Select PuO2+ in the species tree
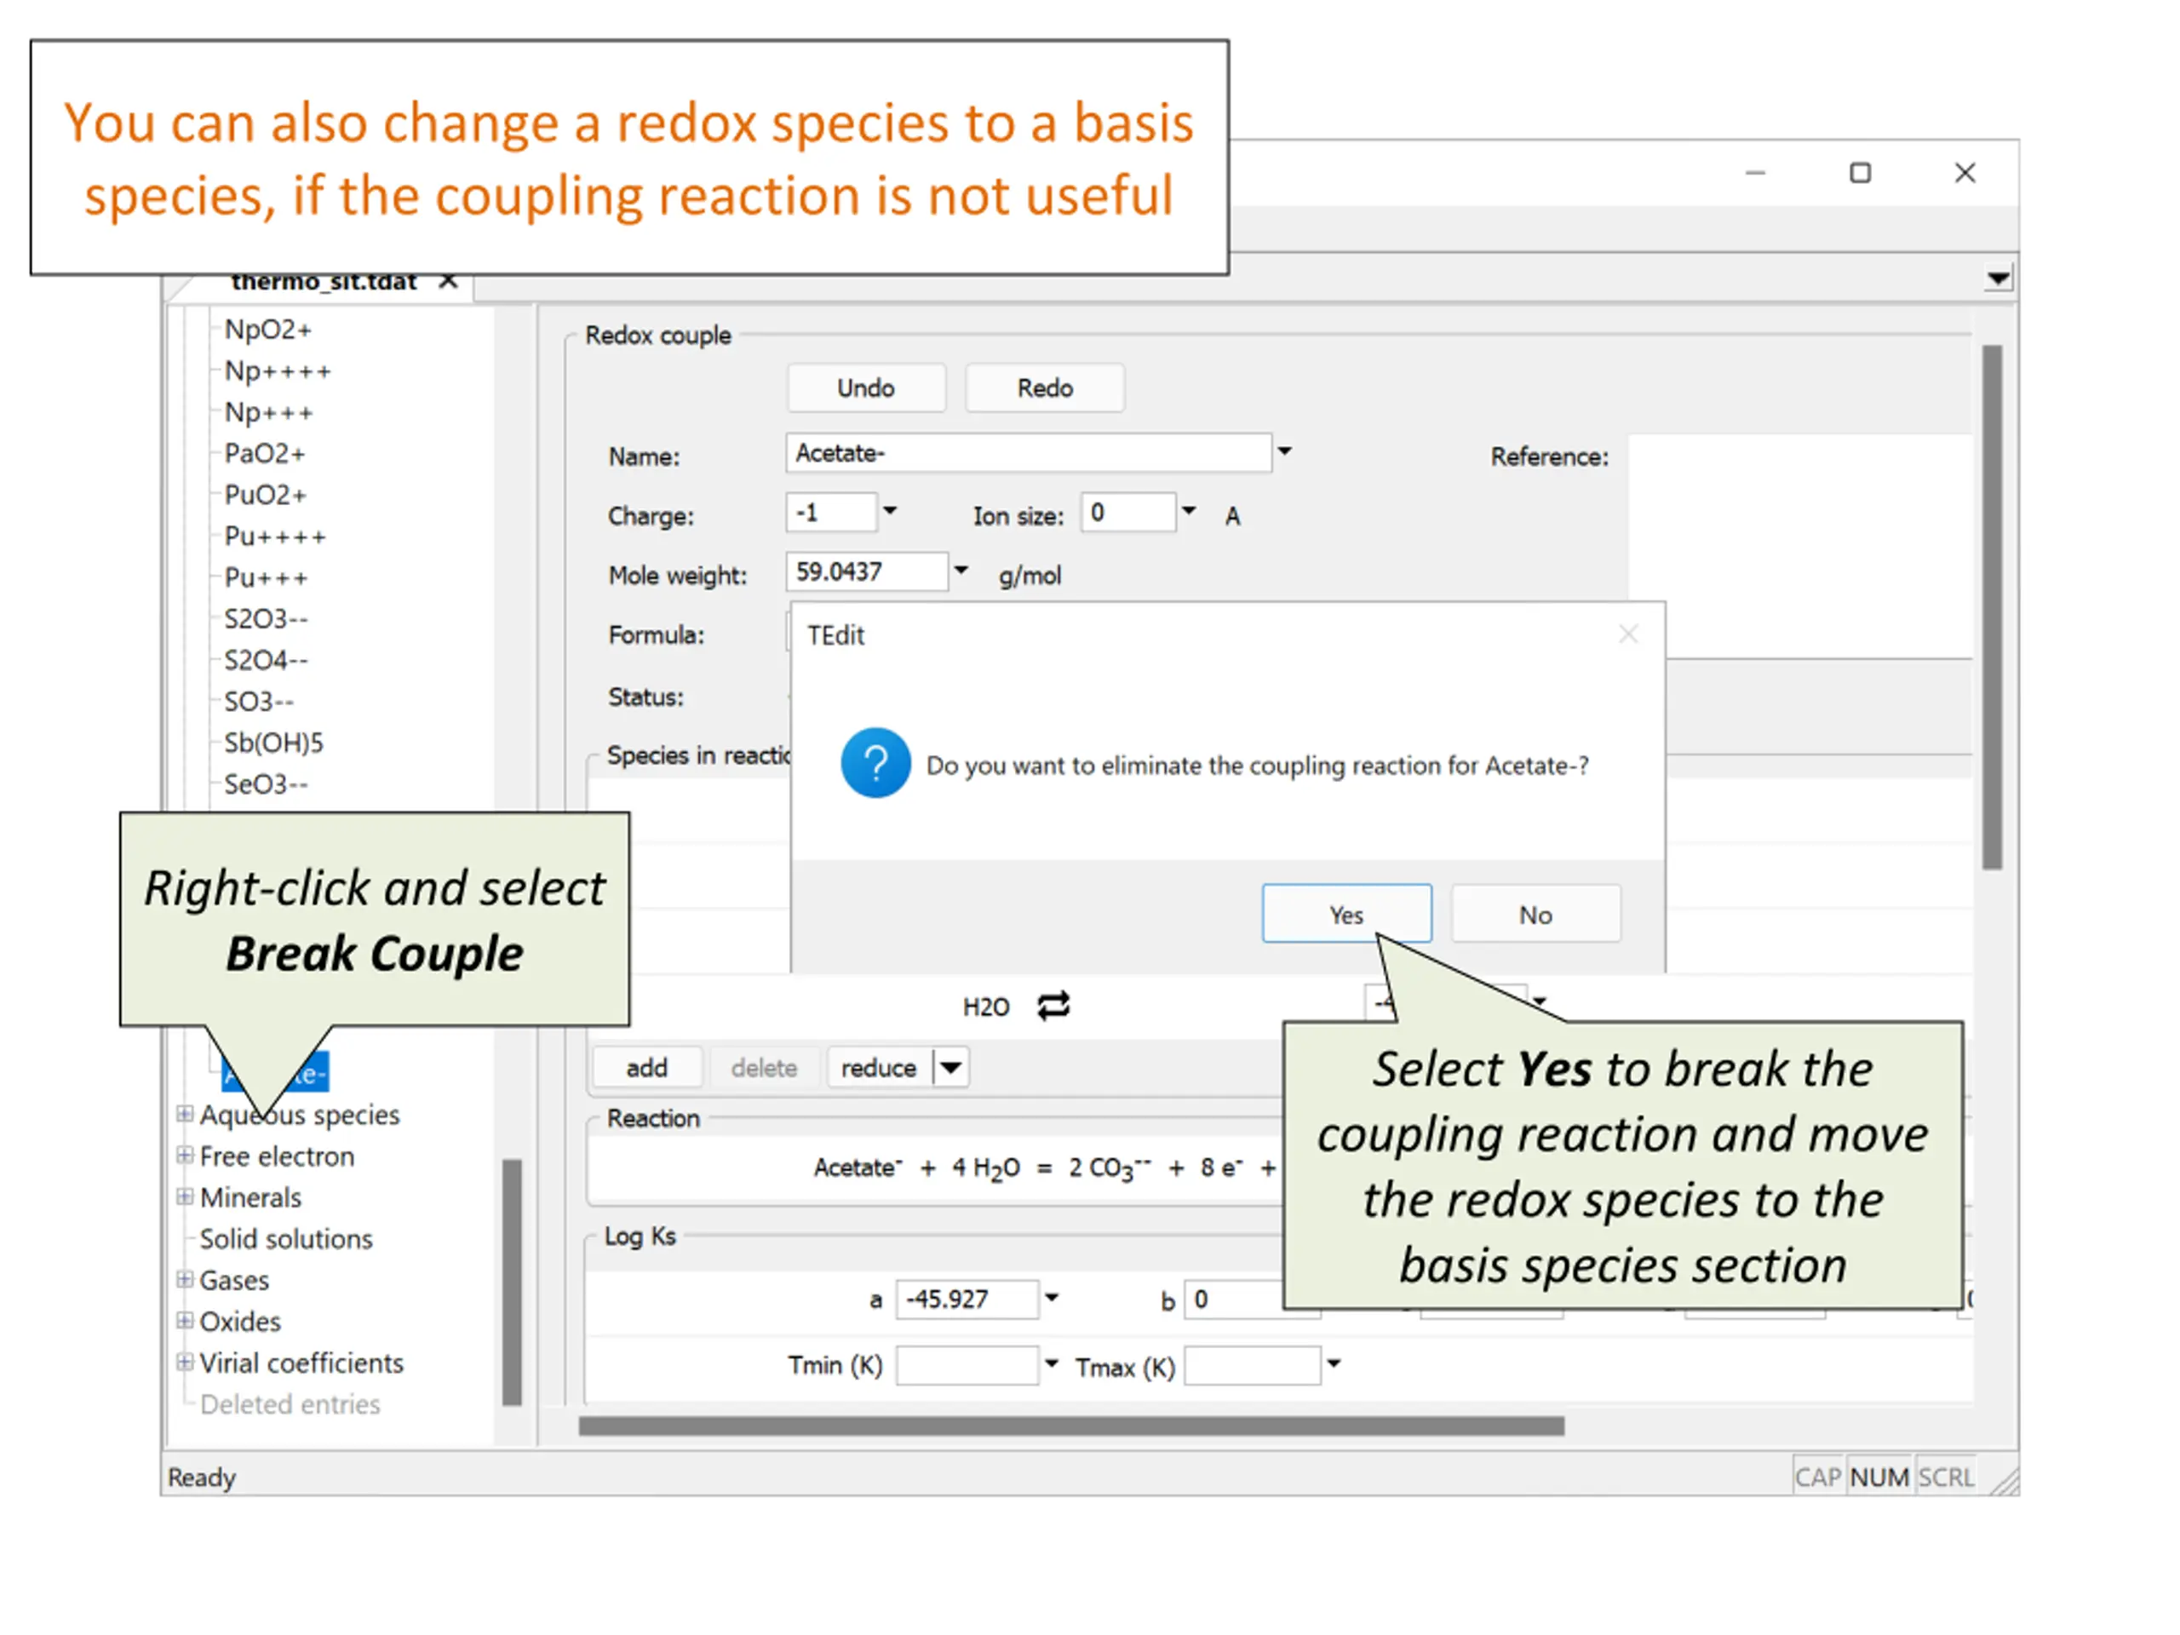Screen dimensions: 2180x1635 [x=265, y=495]
